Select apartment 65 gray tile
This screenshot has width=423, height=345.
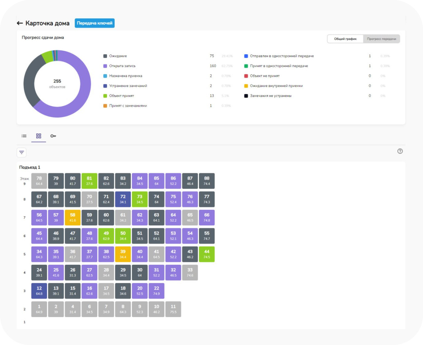[x=190, y=217]
